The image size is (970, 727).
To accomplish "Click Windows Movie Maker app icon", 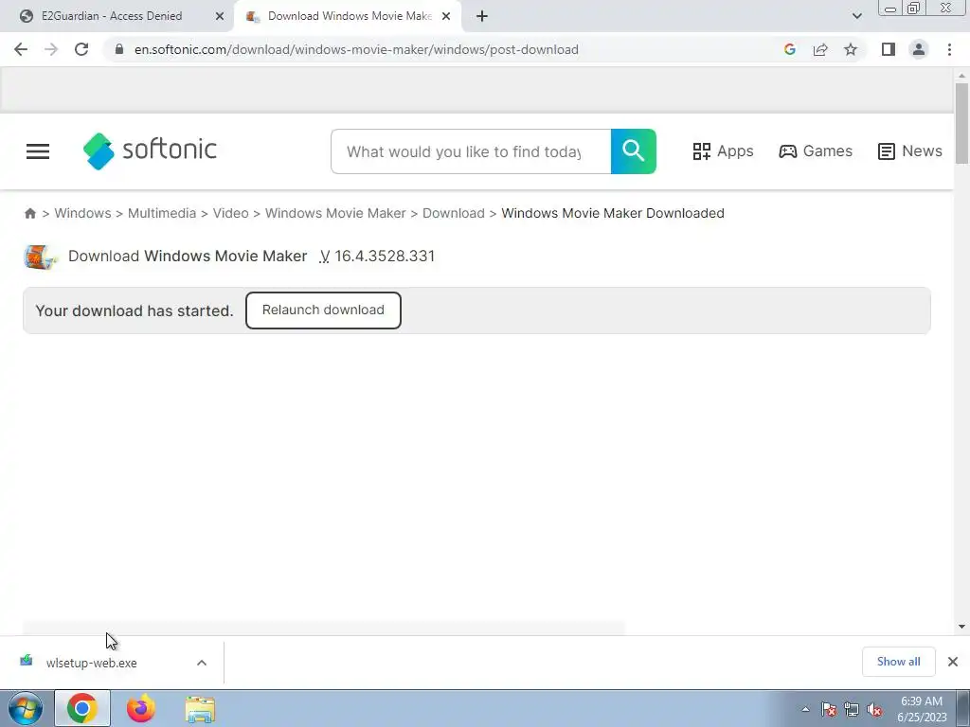I will pyautogui.click(x=40, y=257).
